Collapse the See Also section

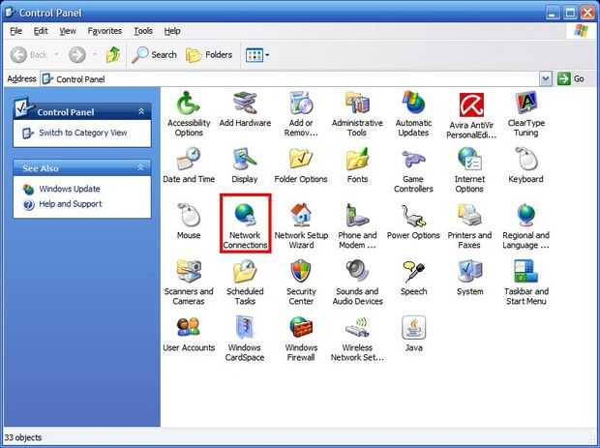(140, 167)
